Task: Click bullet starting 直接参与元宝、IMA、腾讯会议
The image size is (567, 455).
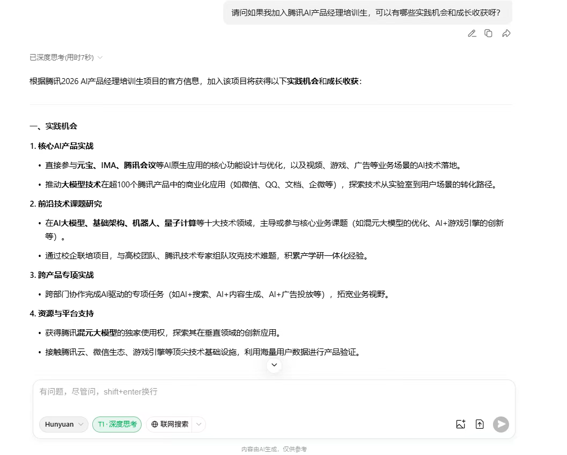Action: (x=254, y=165)
